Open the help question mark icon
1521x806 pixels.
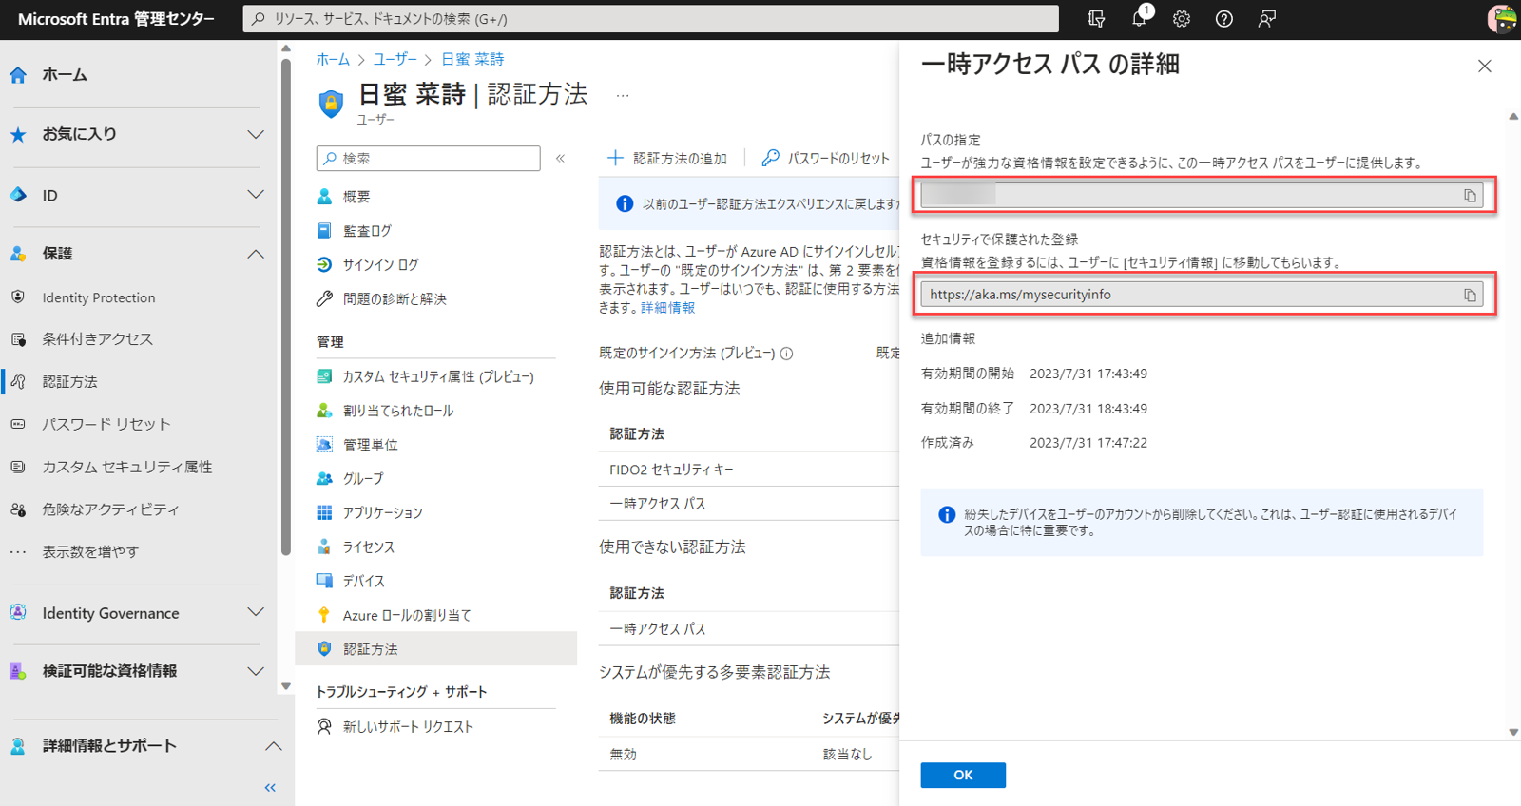[1224, 19]
